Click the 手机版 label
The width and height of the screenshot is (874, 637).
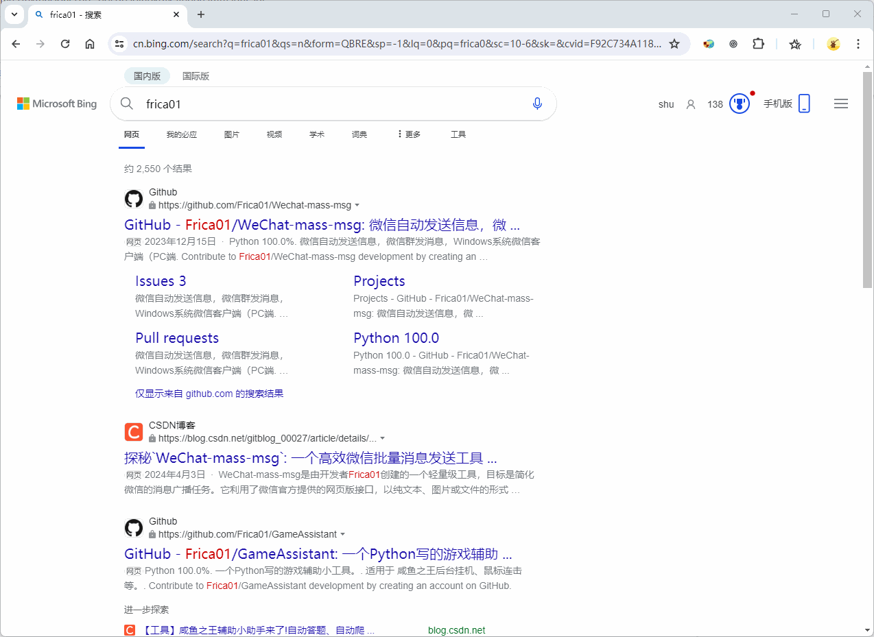pos(778,104)
